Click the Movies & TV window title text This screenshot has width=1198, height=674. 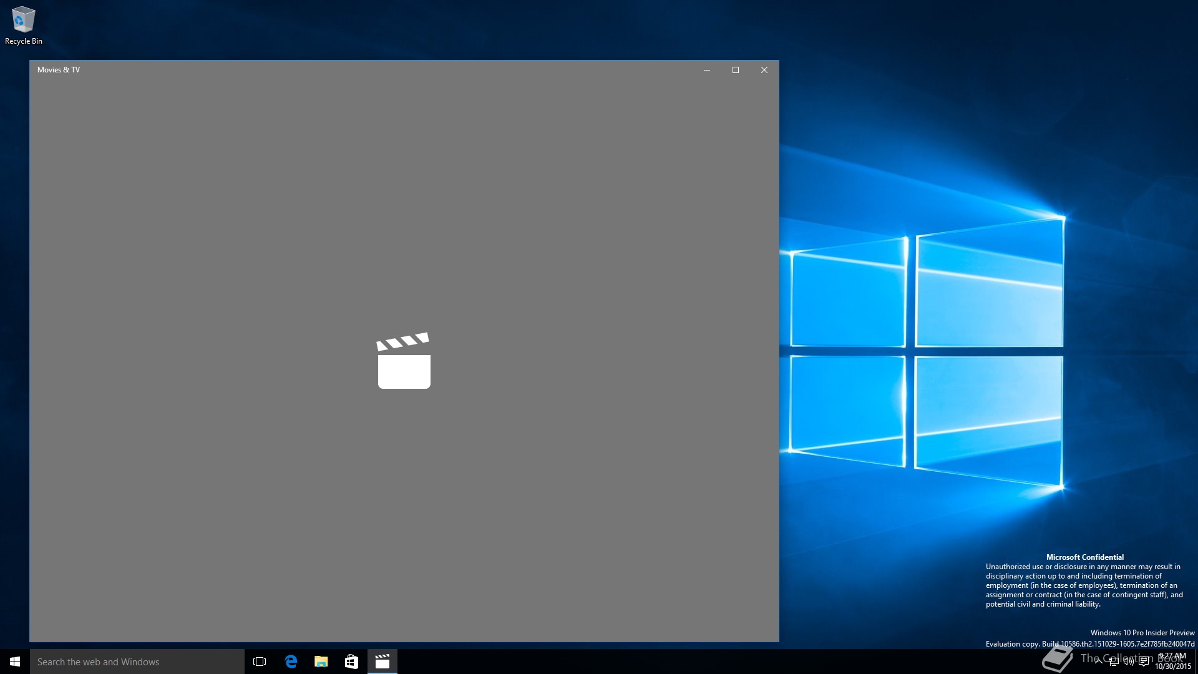(x=59, y=70)
